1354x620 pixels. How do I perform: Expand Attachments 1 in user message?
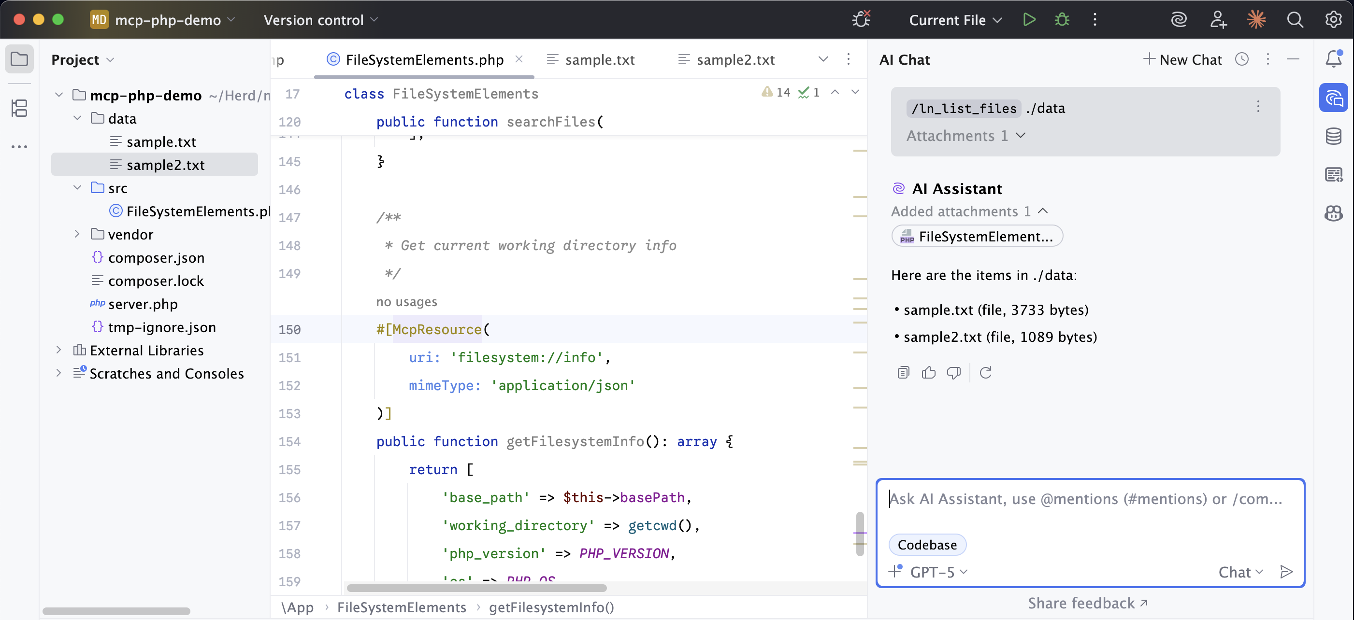966,136
